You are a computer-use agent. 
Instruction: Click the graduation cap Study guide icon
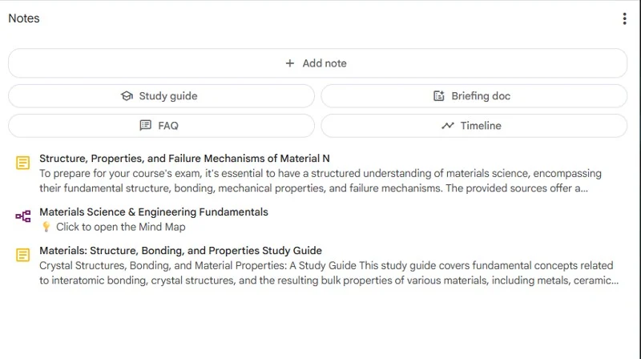pos(127,96)
